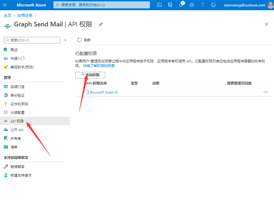Pin the Graph Send Mail blade
274x209 pixels.
coord(101,24)
